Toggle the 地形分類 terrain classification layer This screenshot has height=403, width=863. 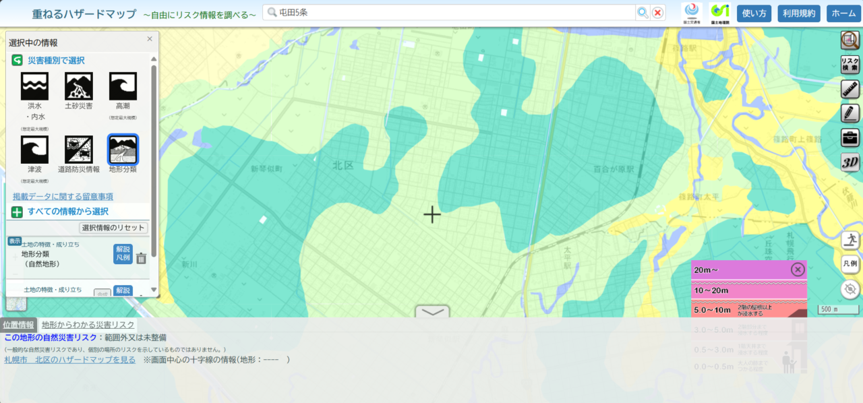[123, 150]
